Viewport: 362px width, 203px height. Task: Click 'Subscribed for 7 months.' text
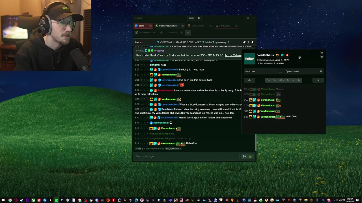271,63
